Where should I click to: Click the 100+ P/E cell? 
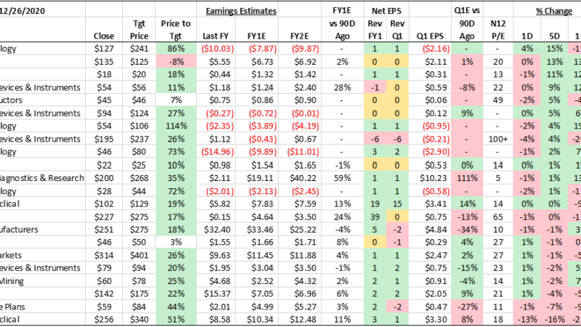tap(498, 139)
